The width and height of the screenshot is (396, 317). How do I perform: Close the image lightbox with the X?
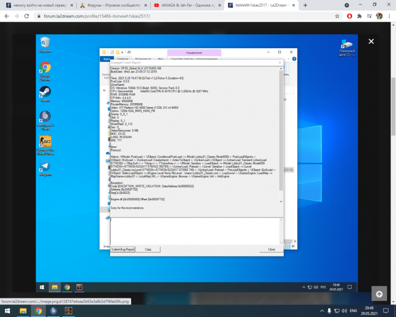(x=371, y=41)
